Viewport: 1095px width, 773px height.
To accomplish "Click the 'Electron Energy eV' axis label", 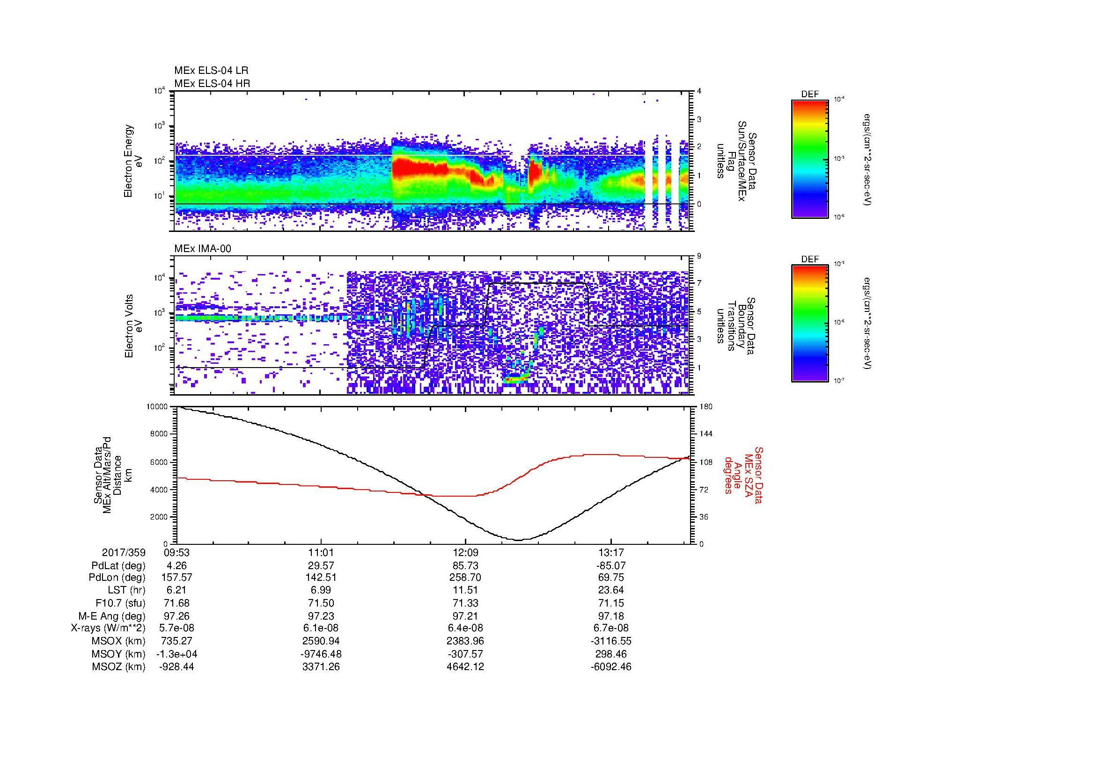I will [133, 161].
